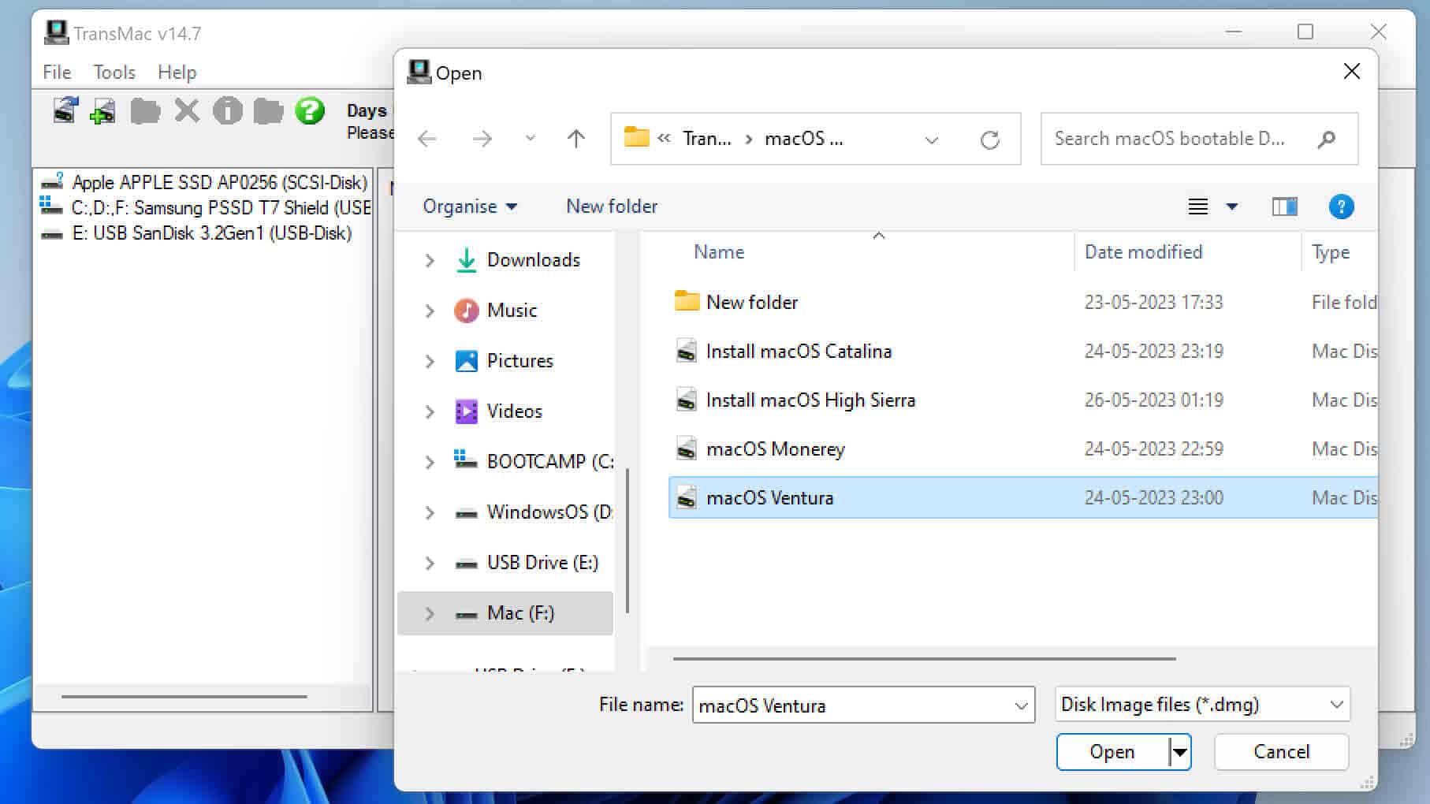Select Mac (F:) in navigation pane
Viewport: 1430px width, 804px height.
click(505, 613)
